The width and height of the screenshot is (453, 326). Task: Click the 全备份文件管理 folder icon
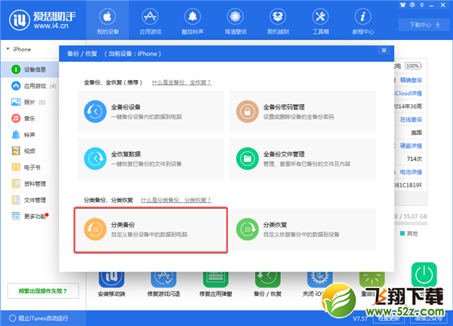tap(248, 158)
